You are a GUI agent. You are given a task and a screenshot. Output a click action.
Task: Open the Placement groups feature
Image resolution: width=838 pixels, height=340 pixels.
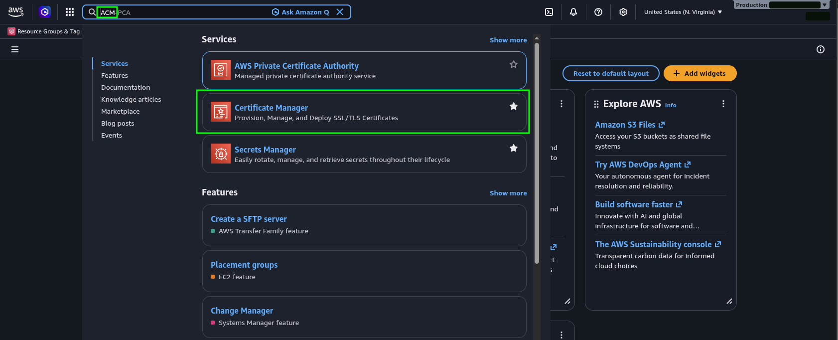(x=244, y=265)
